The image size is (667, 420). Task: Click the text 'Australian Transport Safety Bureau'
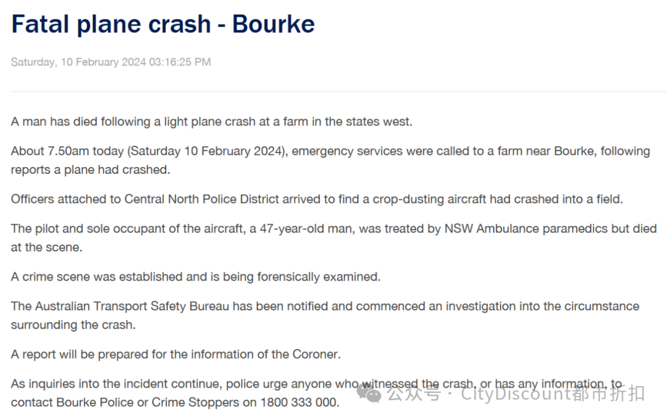tap(132, 306)
